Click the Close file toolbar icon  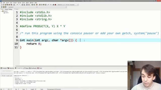(x=10, y=5)
